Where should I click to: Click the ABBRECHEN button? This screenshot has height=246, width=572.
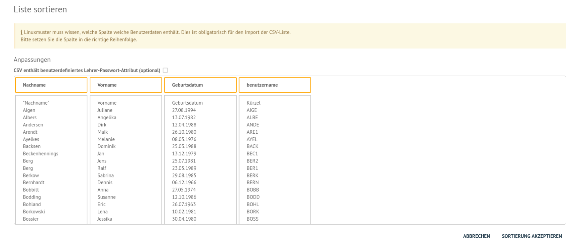tap(476, 236)
